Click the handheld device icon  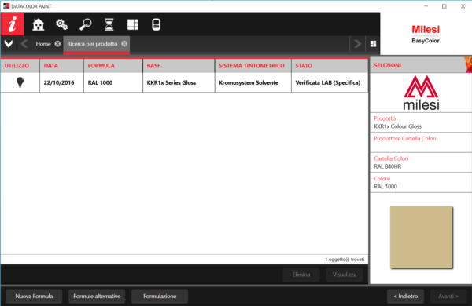tap(157, 24)
